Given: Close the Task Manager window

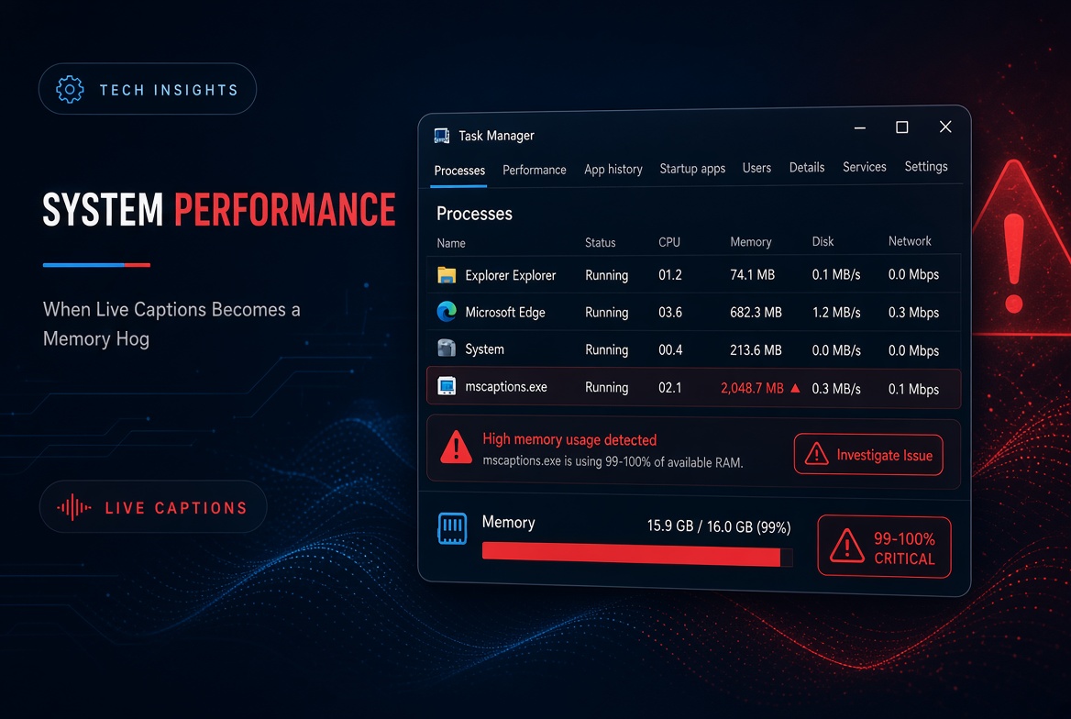Looking at the screenshot, I should click(945, 127).
